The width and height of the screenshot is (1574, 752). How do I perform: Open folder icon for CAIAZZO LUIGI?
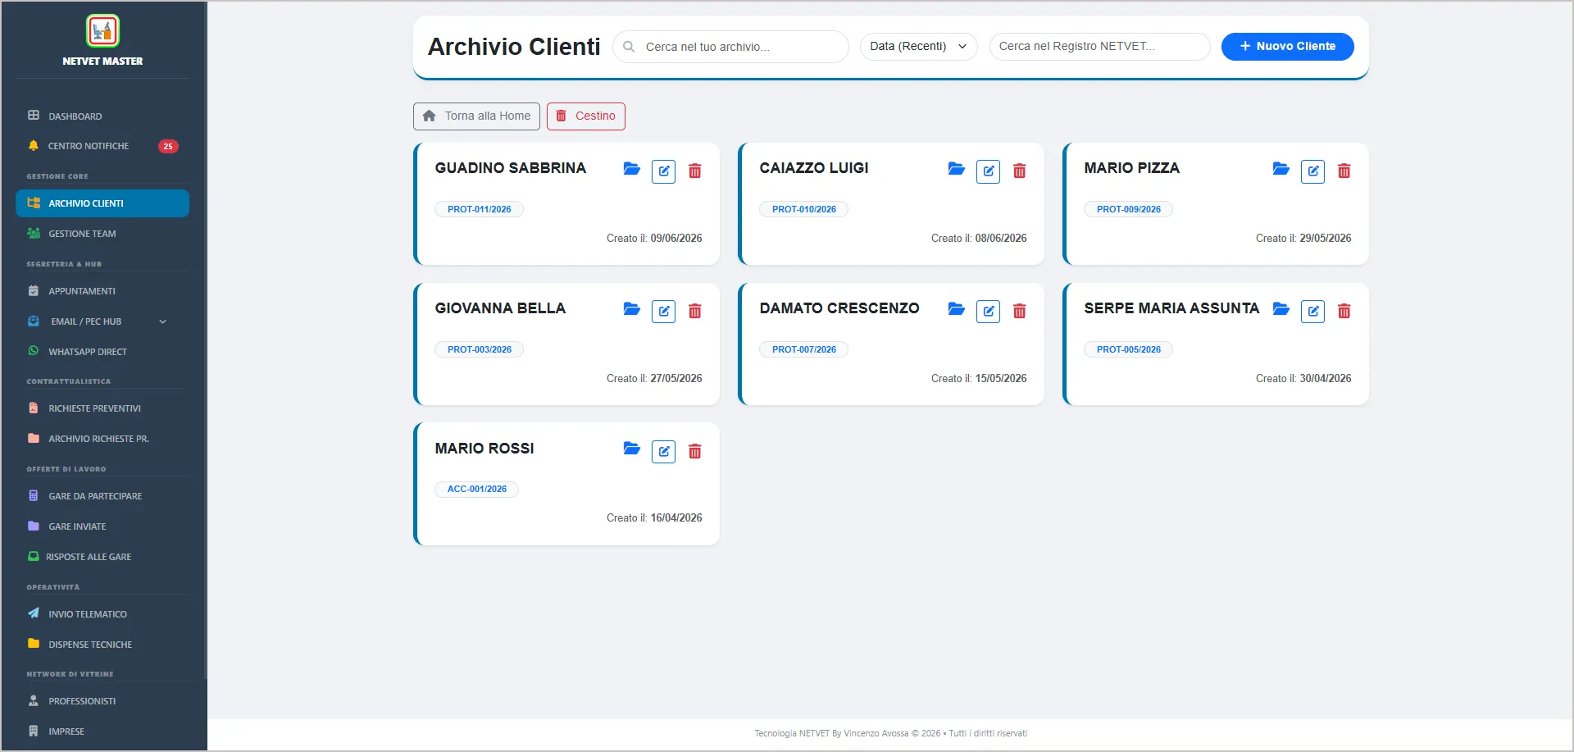[x=956, y=169]
